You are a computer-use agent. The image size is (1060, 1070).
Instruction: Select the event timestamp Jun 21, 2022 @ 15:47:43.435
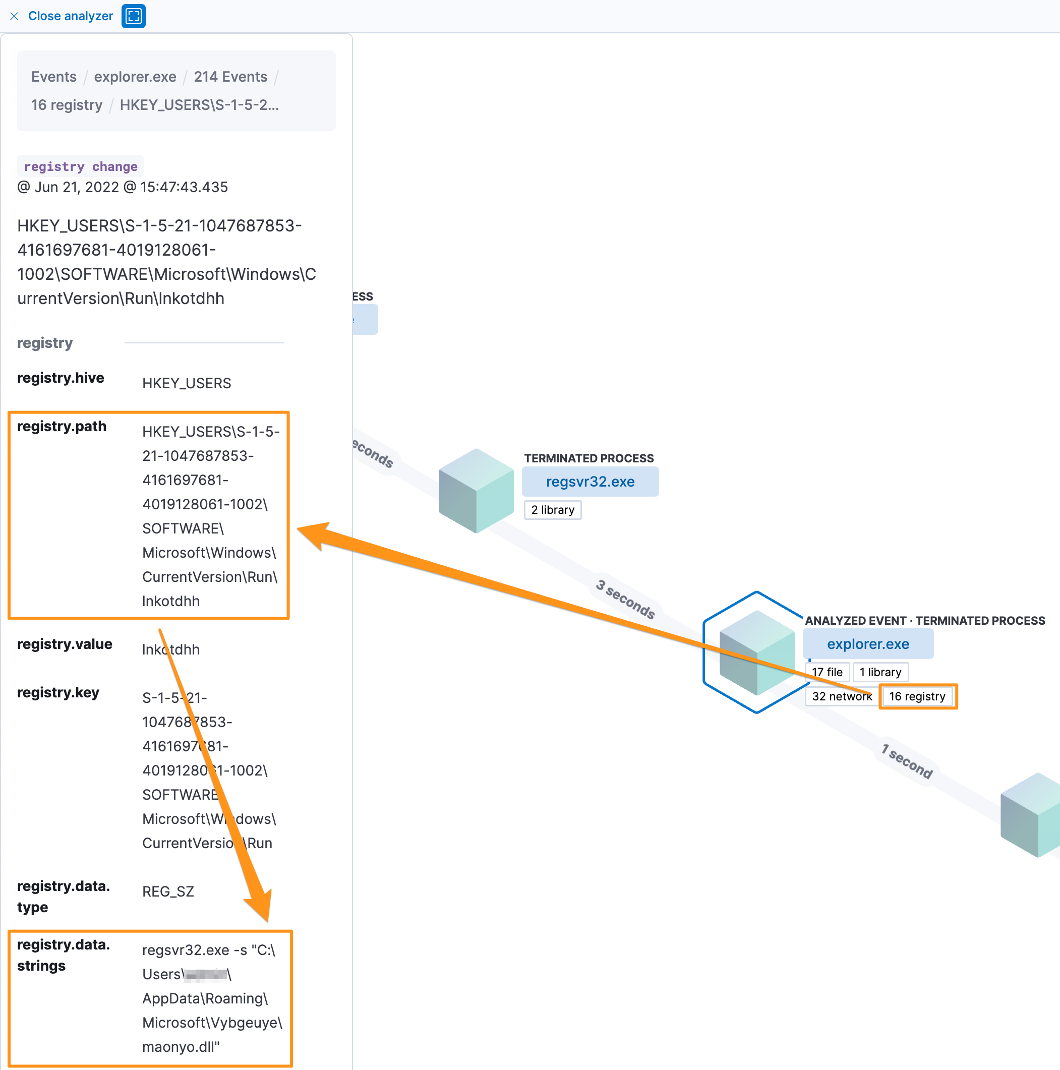click(x=123, y=187)
